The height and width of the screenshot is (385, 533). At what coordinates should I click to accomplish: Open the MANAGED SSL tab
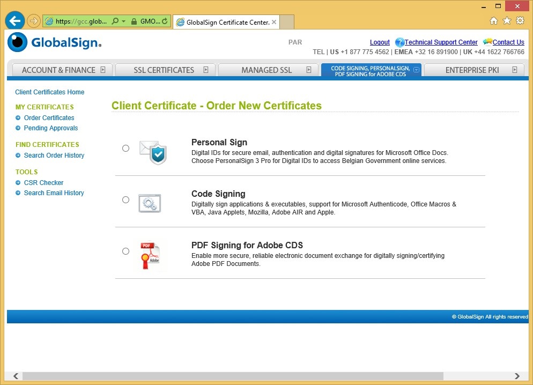click(268, 70)
